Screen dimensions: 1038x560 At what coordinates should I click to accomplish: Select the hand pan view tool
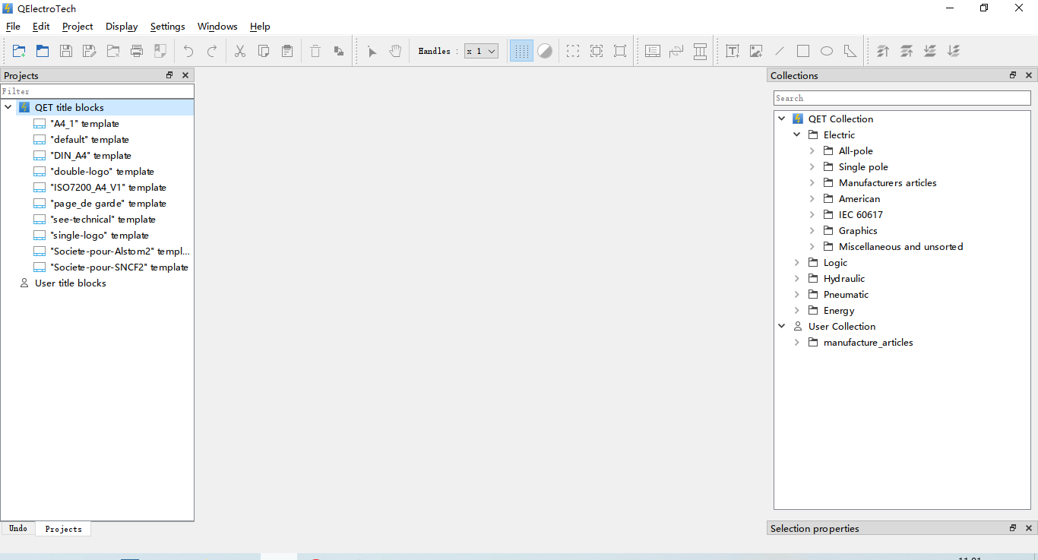(395, 51)
